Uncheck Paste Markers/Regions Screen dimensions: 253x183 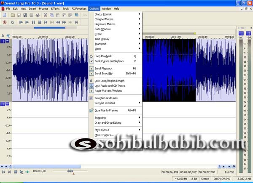pos(116,91)
